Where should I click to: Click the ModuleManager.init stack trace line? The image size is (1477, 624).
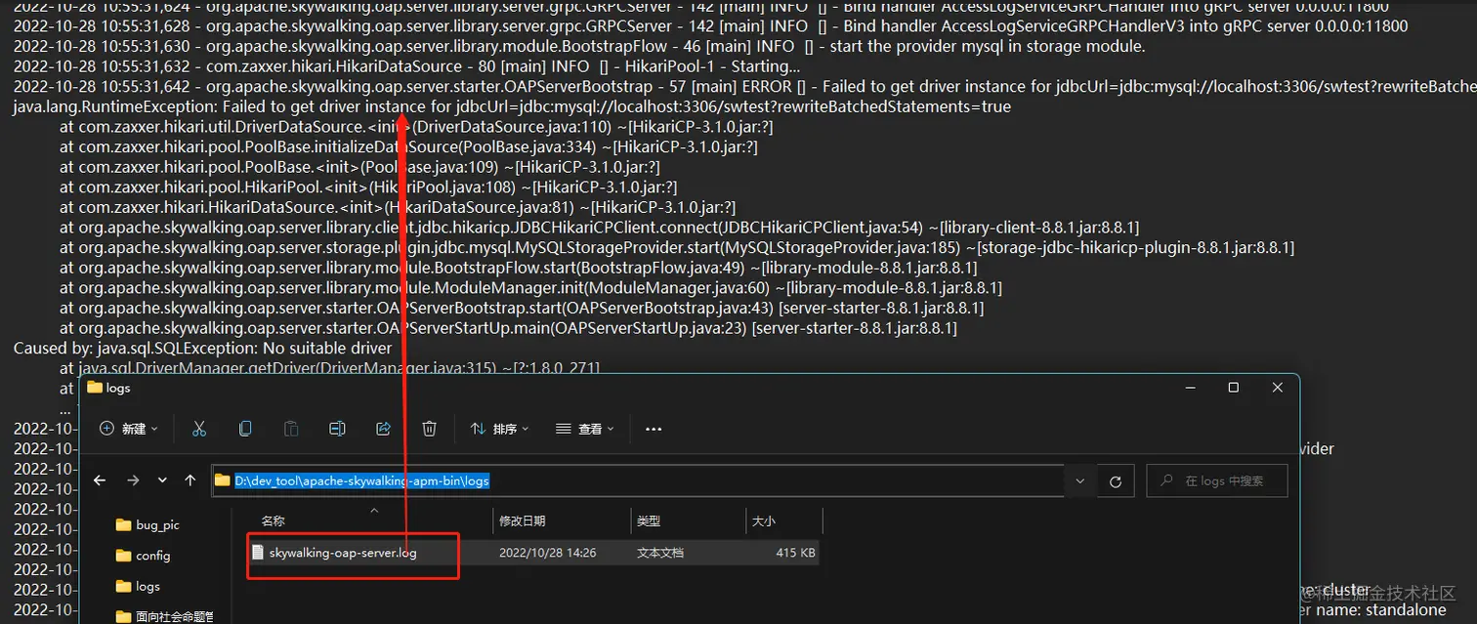[x=530, y=288]
